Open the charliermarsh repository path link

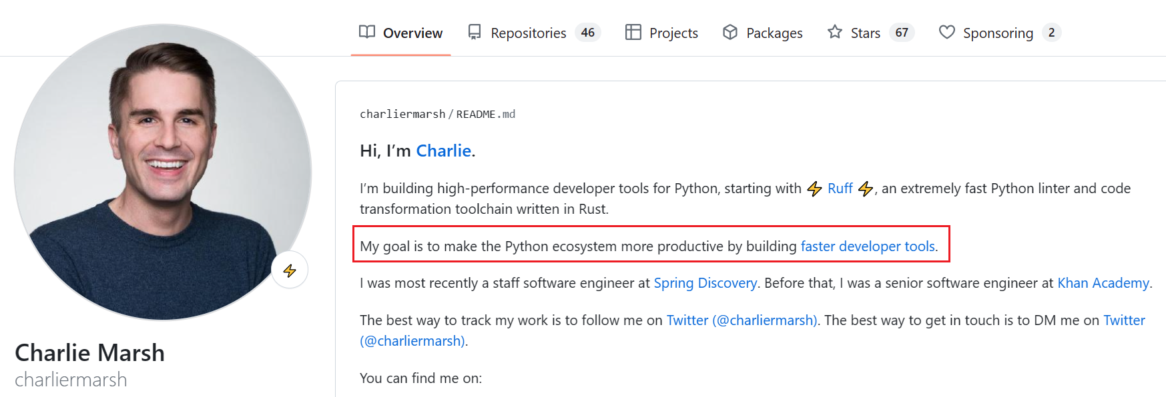point(402,114)
